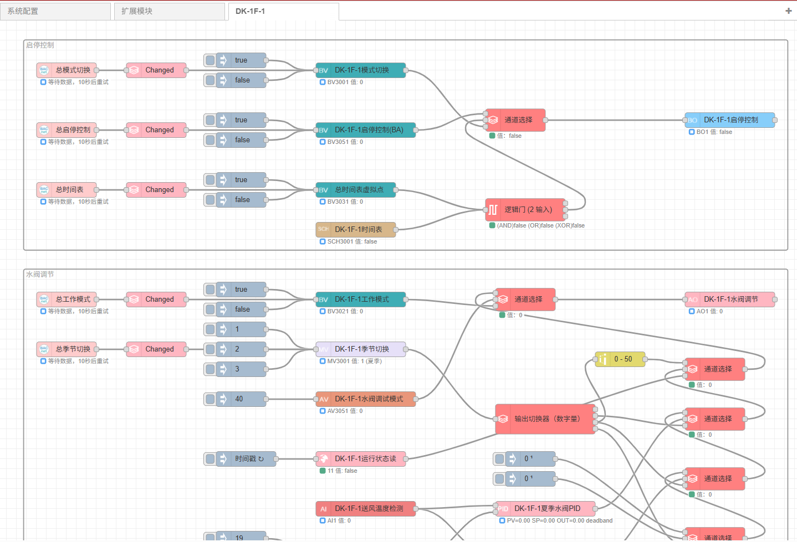Image resolution: width=797 pixels, height=542 pixels.
Task: Add a new flow tab with plus icon
Action: [789, 11]
